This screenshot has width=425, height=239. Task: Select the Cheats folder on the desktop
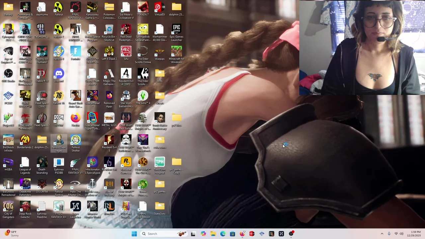point(160,98)
